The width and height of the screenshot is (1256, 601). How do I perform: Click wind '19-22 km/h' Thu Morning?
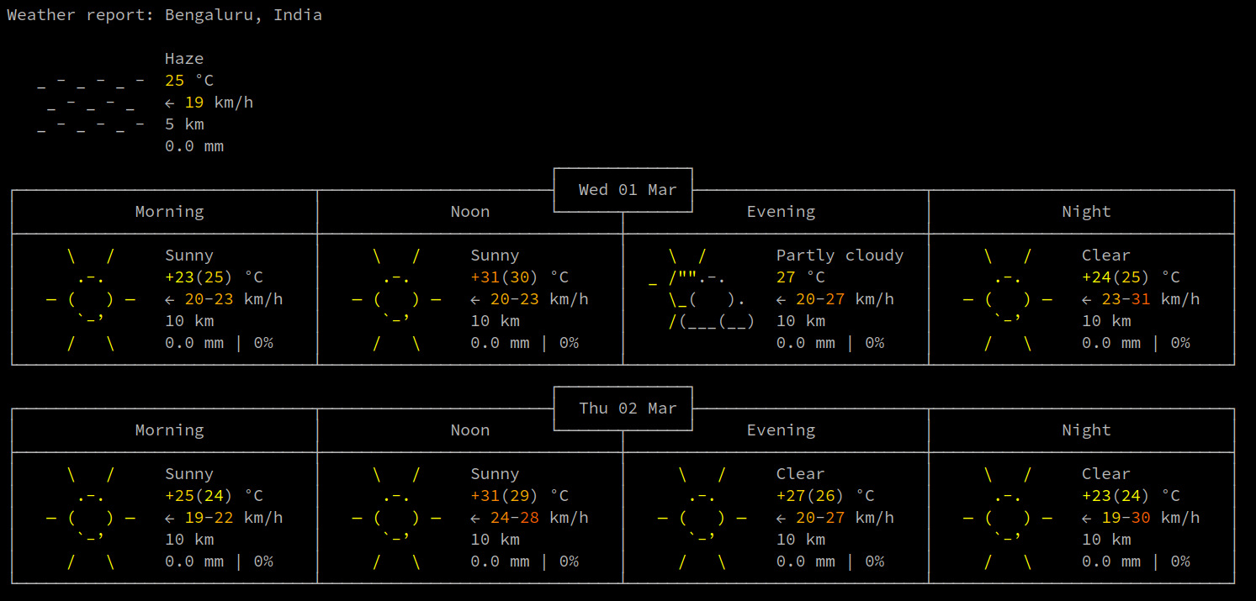click(234, 518)
